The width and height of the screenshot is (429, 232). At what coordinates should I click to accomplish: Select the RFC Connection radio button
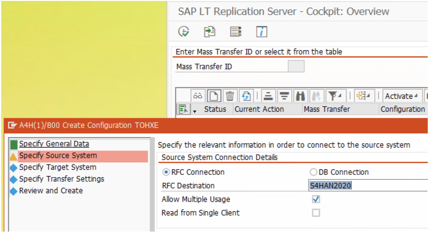tap(166, 172)
